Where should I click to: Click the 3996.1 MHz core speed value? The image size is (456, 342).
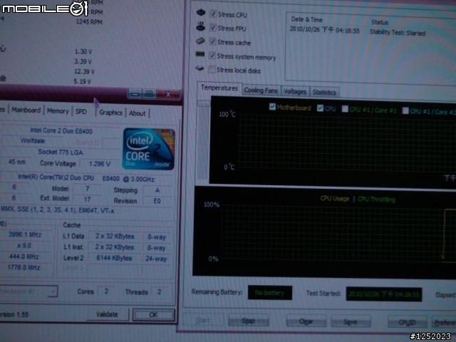(25, 234)
